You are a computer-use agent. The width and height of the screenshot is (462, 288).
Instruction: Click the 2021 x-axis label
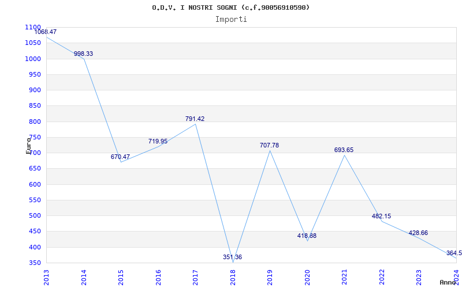pos(344,278)
